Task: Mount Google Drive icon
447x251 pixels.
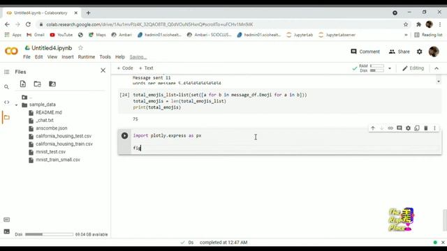Action: tap(52, 84)
